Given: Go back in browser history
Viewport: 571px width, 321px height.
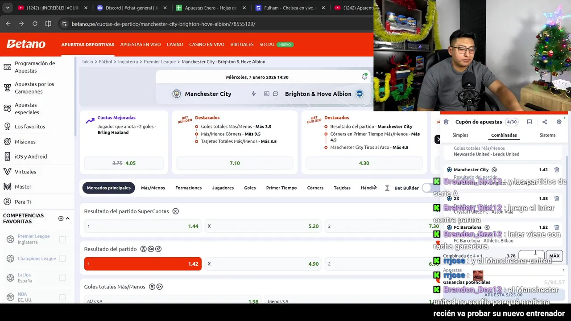Looking at the screenshot, I should [x=8, y=24].
